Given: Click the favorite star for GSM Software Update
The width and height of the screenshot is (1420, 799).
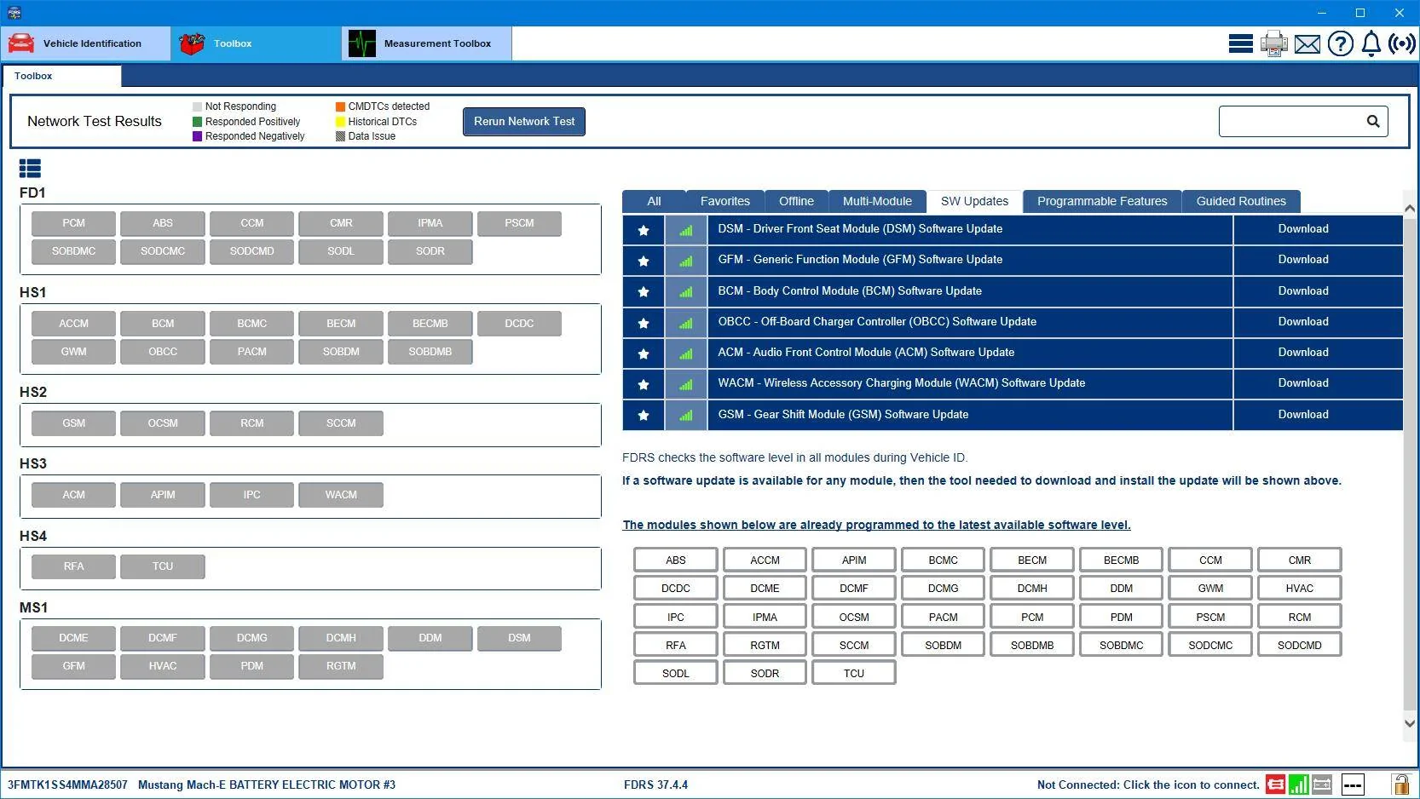Looking at the screenshot, I should click(x=644, y=416).
